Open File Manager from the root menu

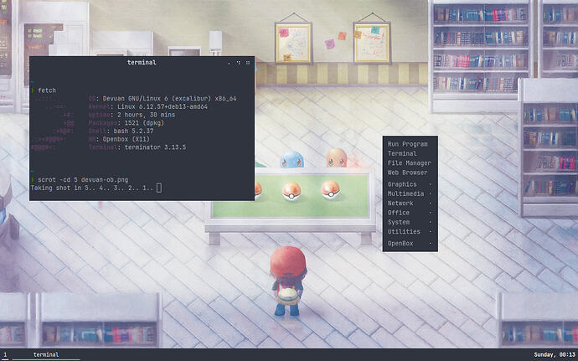[409, 163]
